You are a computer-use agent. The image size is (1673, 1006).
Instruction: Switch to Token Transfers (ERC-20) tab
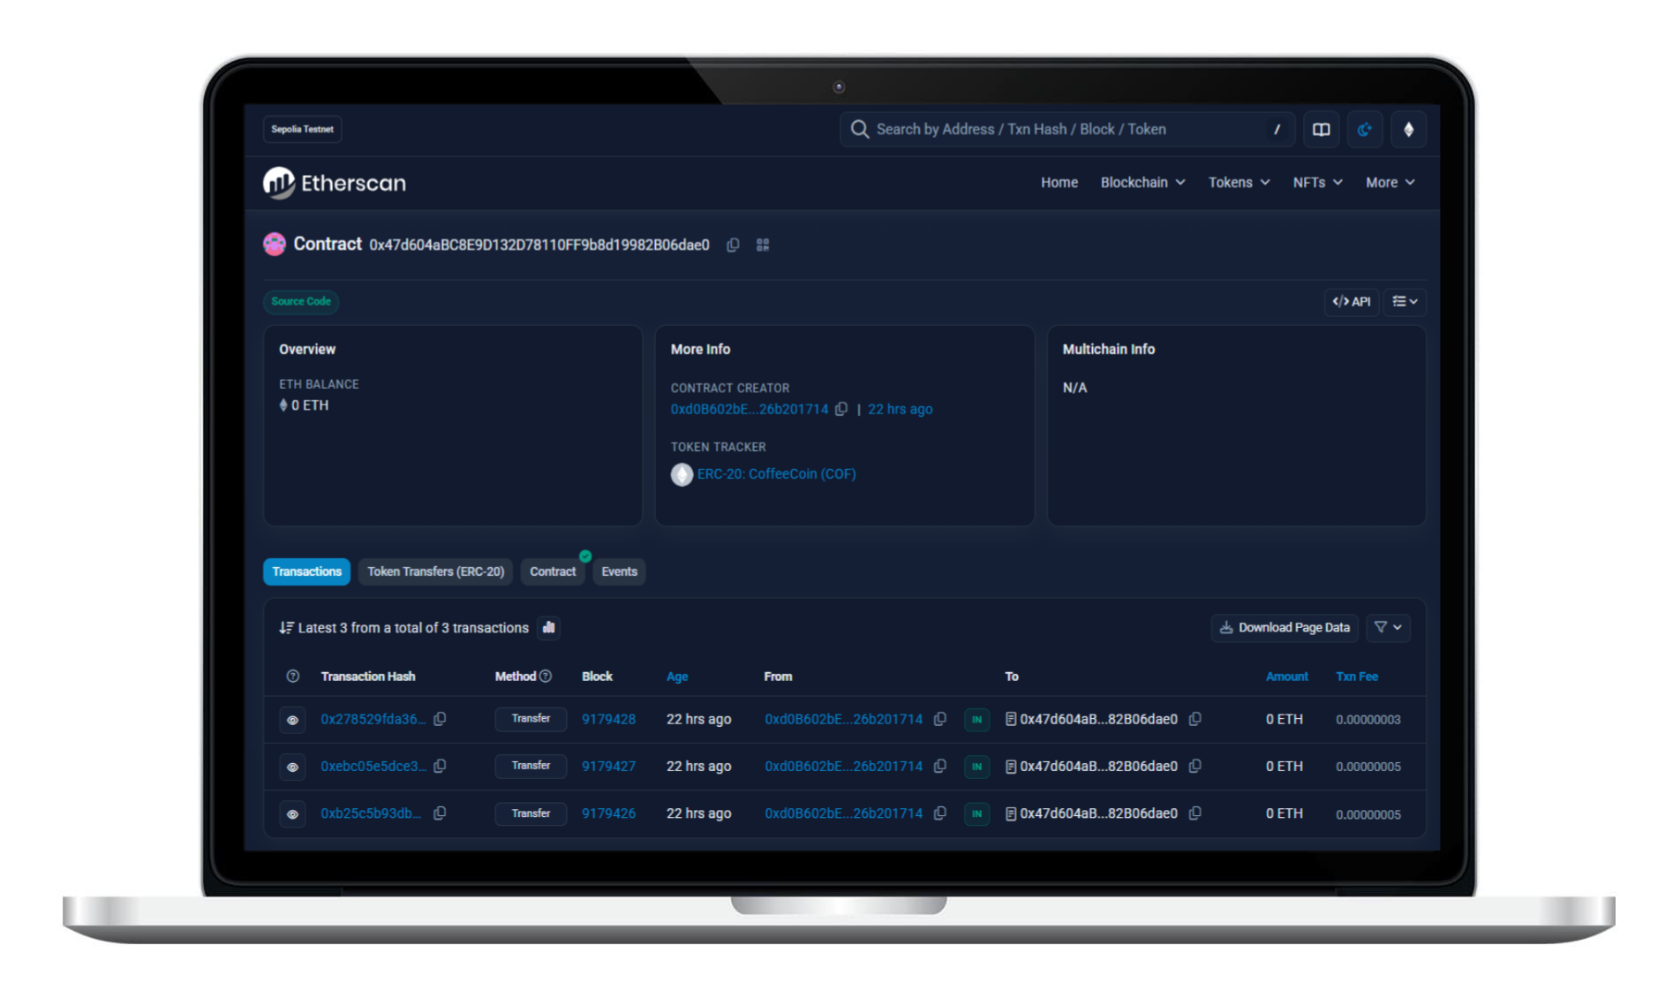click(435, 571)
